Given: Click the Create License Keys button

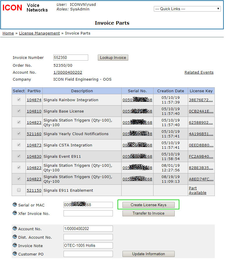Looking at the screenshot, I should click(149, 205).
